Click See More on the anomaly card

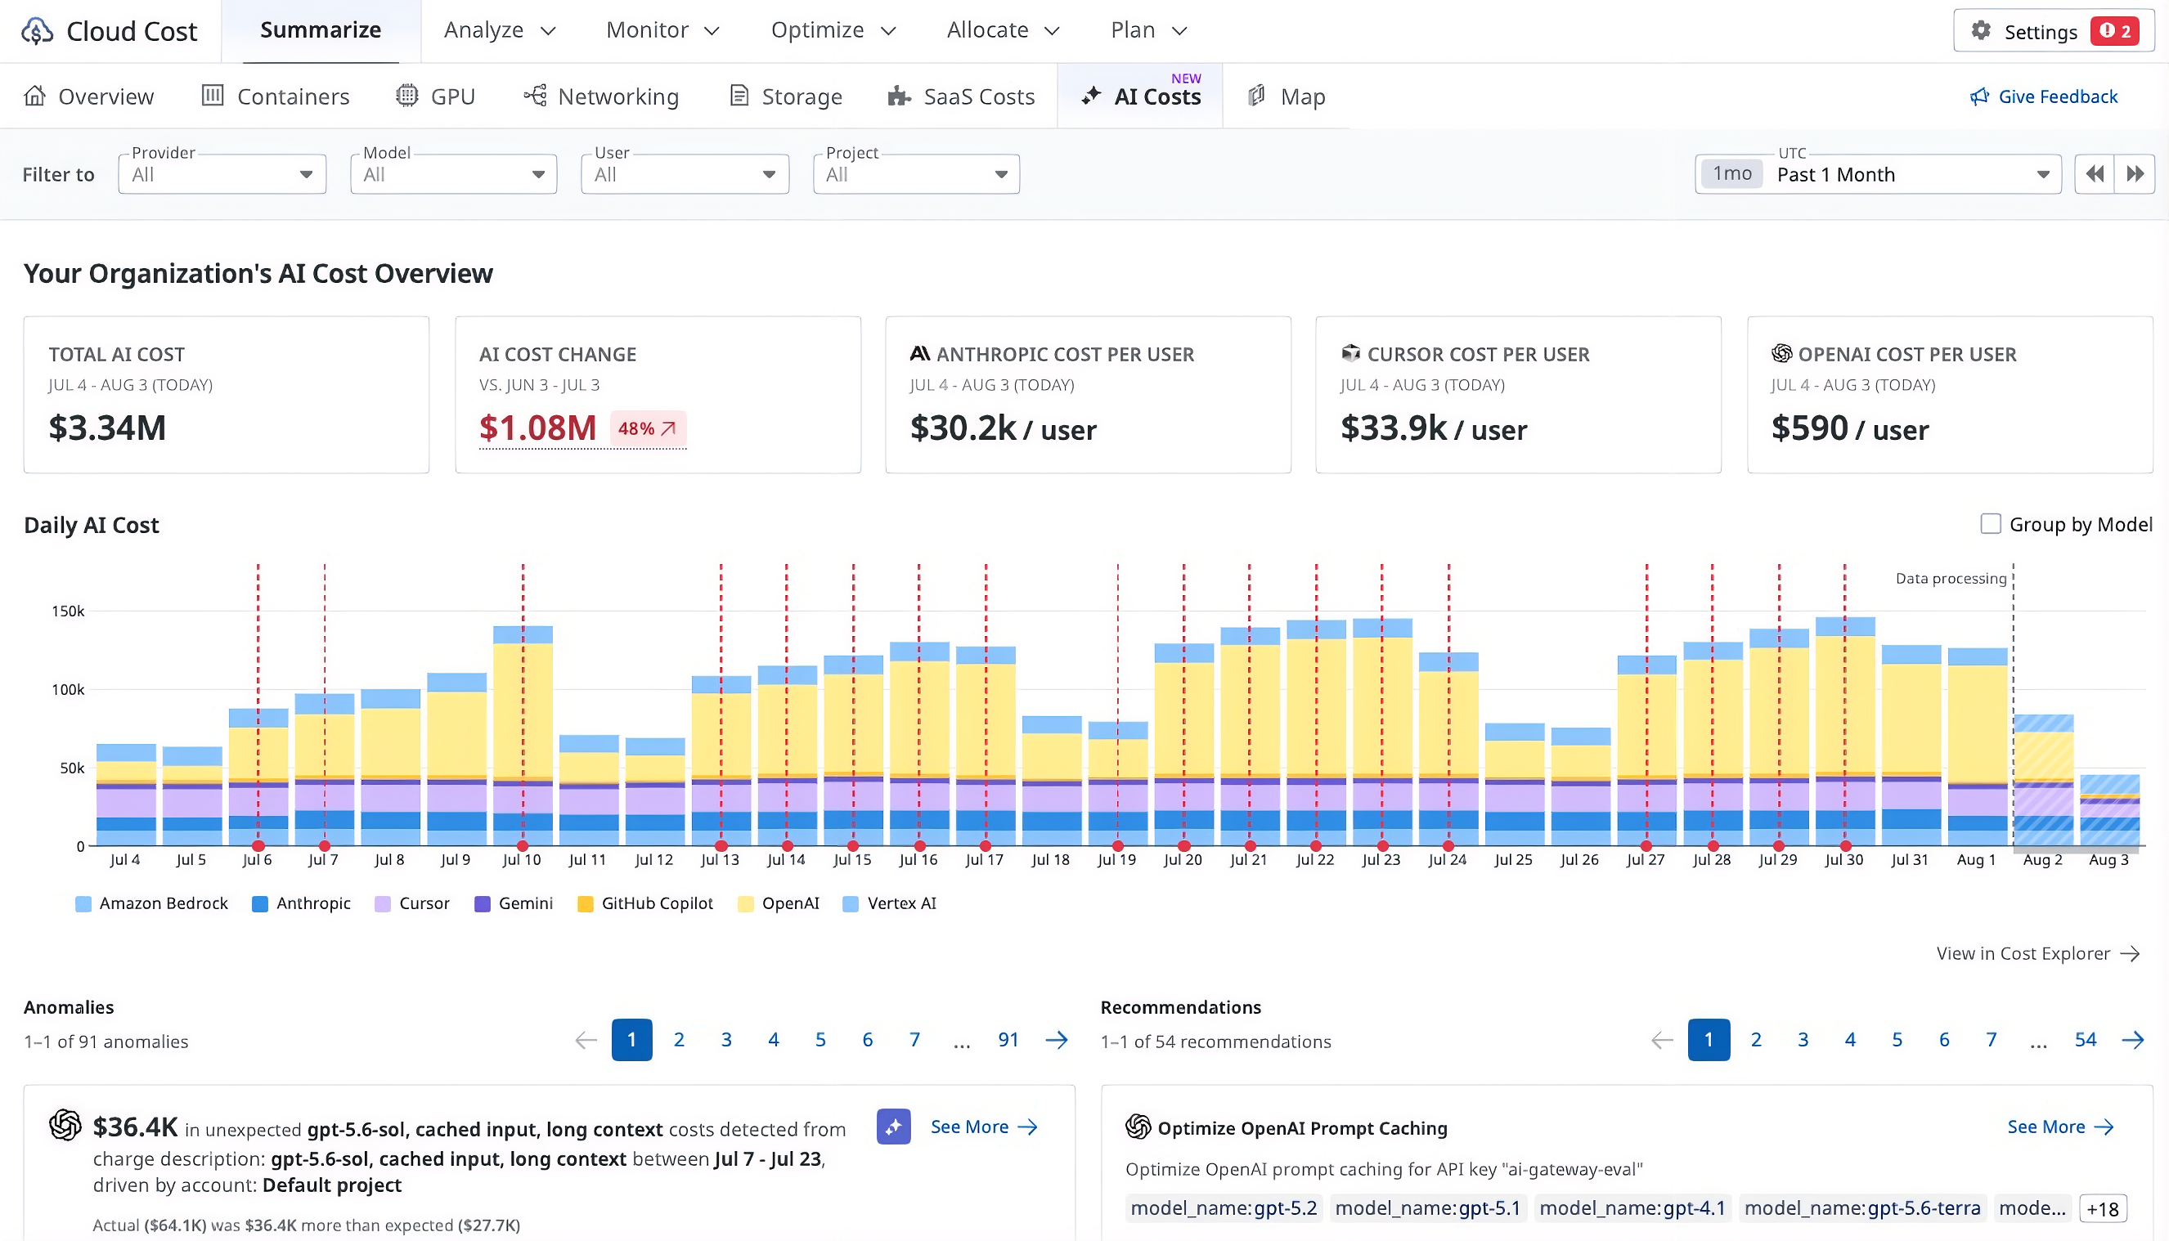point(984,1127)
